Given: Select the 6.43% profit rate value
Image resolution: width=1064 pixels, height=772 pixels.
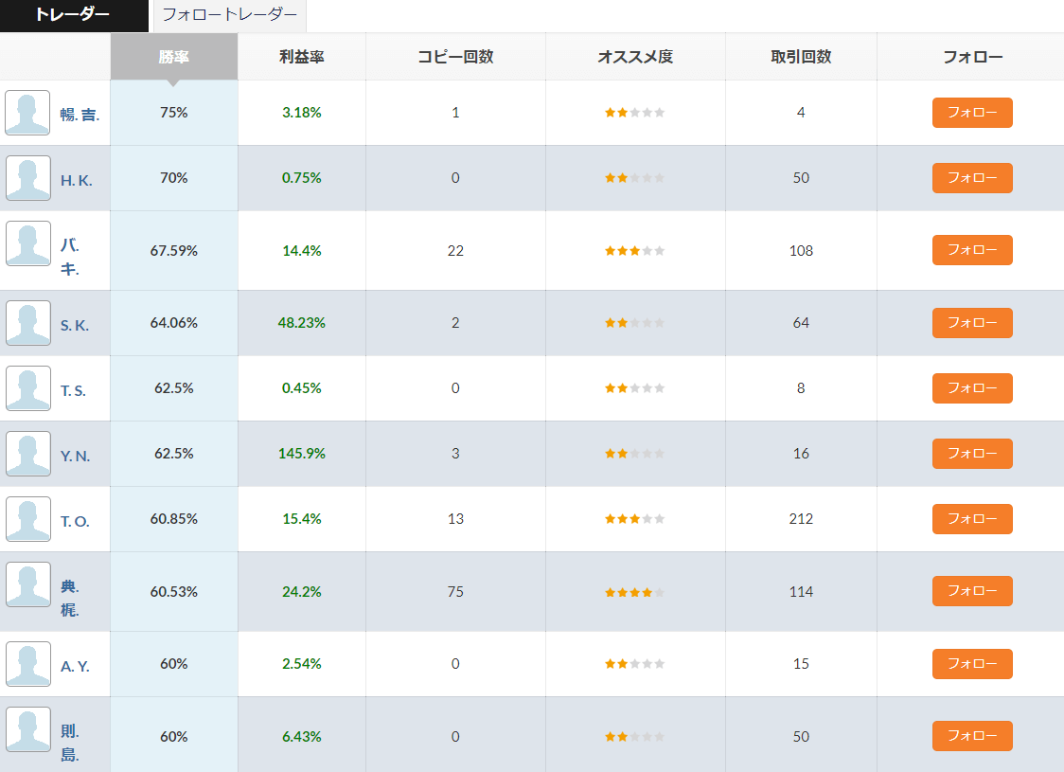Looking at the screenshot, I should 302,737.
